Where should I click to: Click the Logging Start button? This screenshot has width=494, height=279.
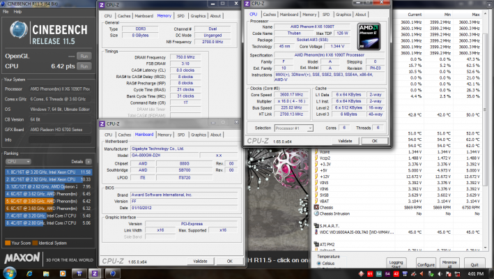click(x=396, y=263)
